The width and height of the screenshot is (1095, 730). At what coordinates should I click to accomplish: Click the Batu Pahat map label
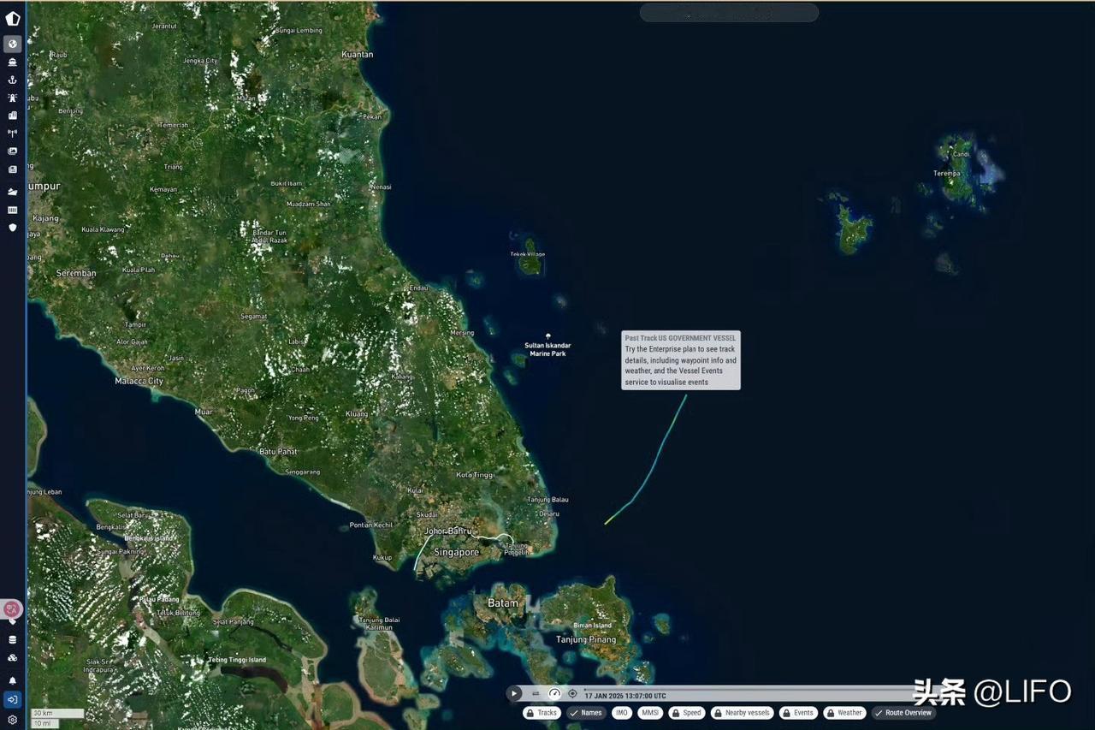tap(278, 451)
